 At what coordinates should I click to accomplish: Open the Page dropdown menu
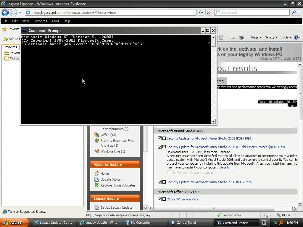[256, 37]
